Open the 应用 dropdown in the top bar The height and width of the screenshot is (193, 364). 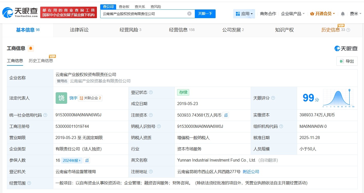pyautogui.click(x=244, y=14)
